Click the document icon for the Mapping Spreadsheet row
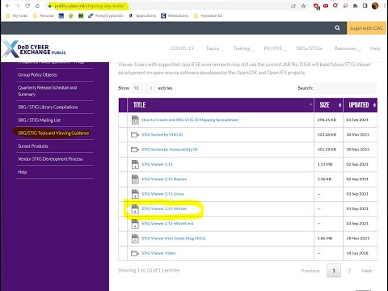Image resolution: width=388 pixels, height=291 pixels. [135, 120]
